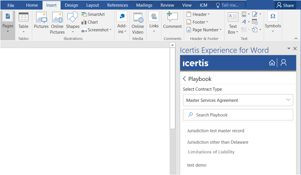301x175 pixels.
Task: Insert a Chart from the ribbon
Action: tap(90, 22)
